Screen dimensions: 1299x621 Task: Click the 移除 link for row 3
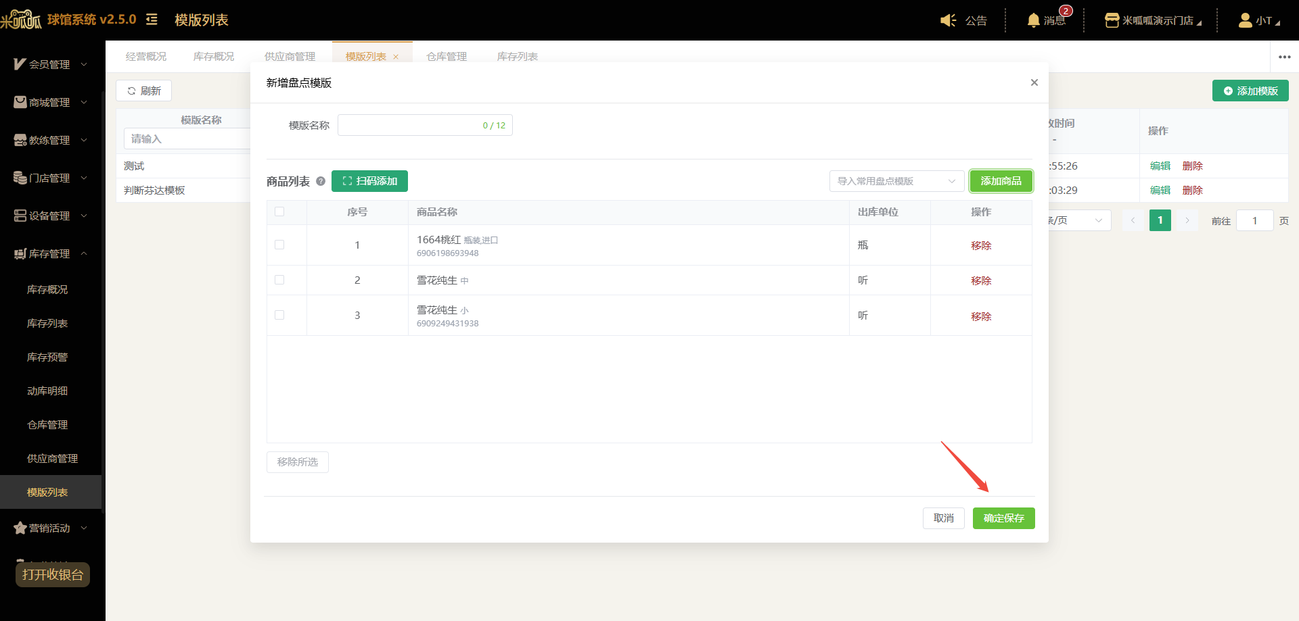click(x=981, y=316)
